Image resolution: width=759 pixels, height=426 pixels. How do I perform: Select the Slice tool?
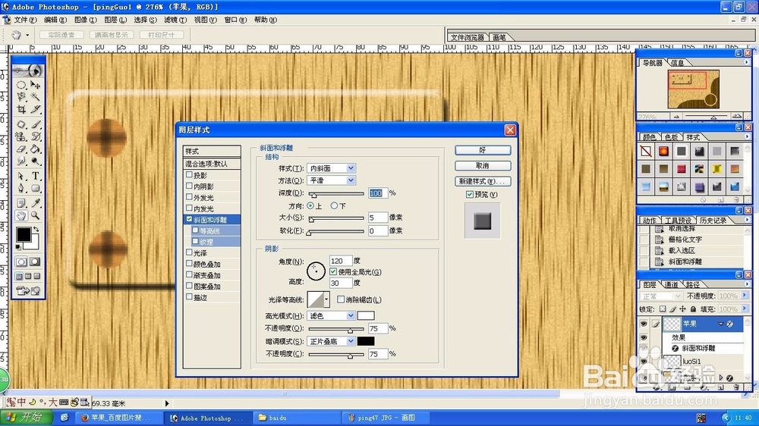[x=36, y=110]
